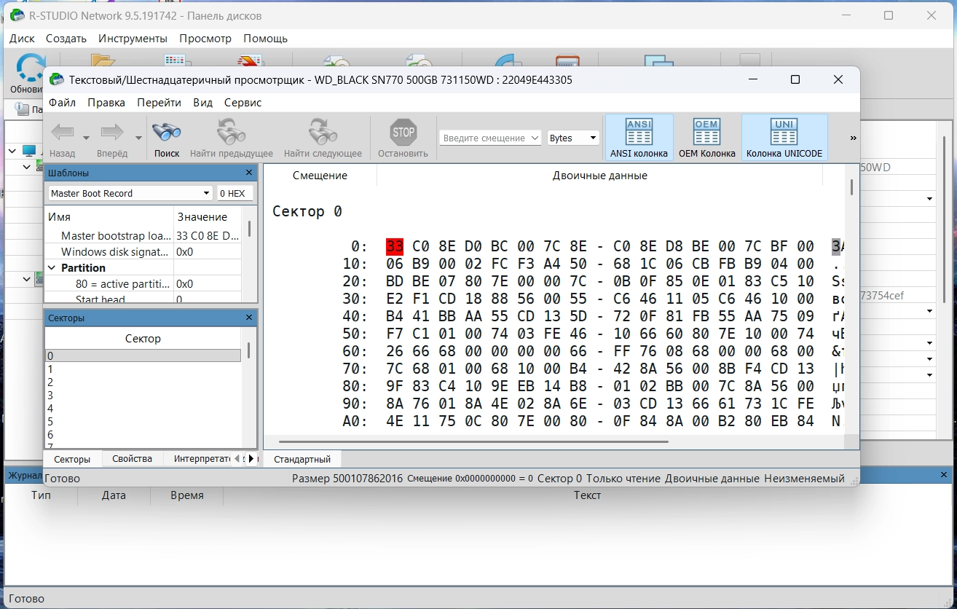This screenshot has height=609, width=957.
Task: Select sector 1 in the Секторы list
Action: 143,369
